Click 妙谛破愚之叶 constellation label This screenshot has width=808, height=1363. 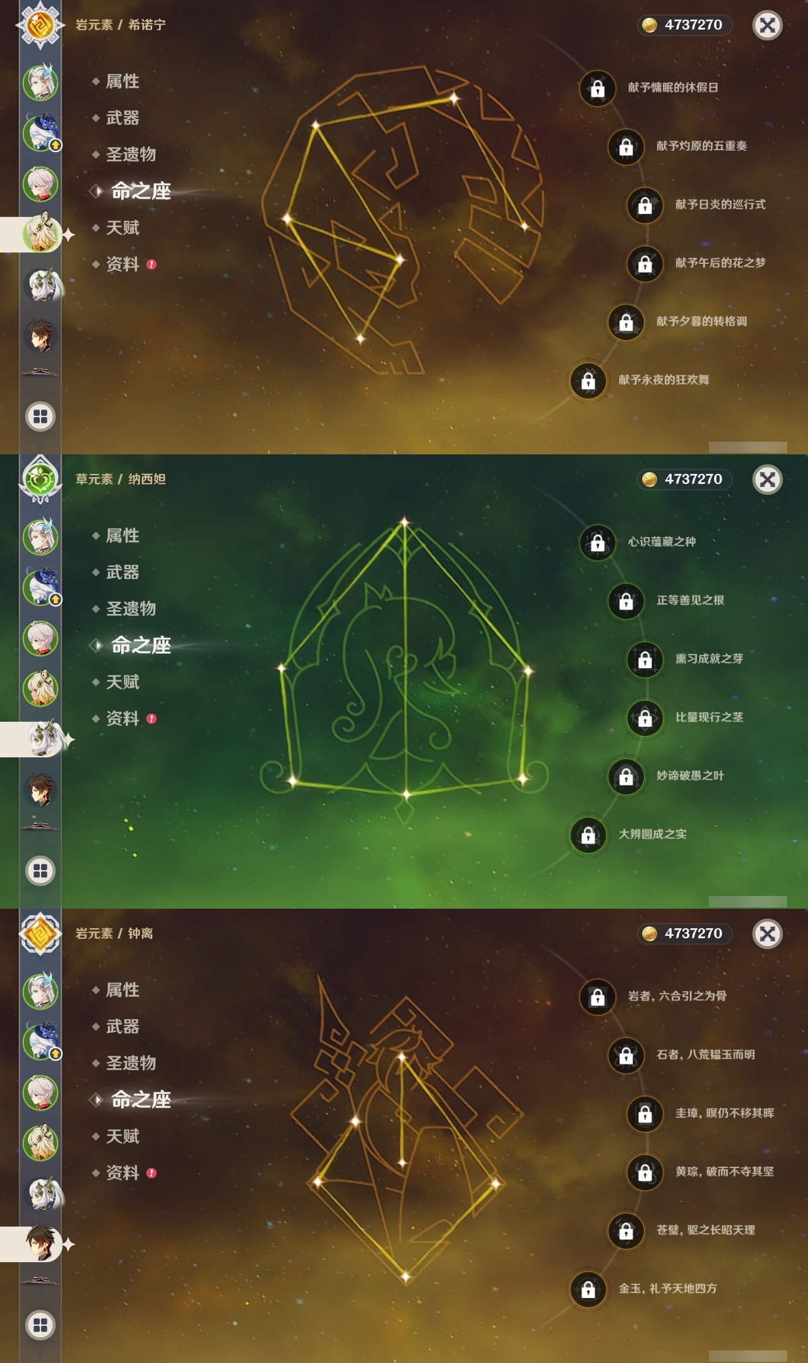pos(690,776)
